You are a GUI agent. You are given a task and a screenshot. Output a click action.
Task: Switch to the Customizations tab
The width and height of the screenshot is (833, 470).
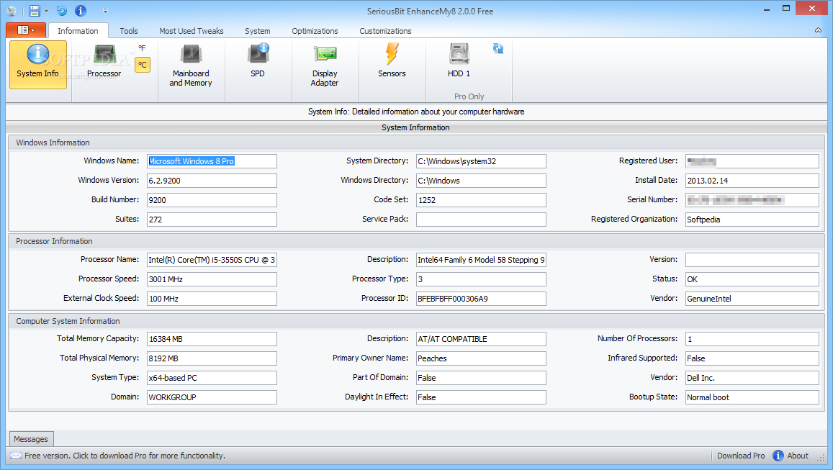pyautogui.click(x=386, y=31)
